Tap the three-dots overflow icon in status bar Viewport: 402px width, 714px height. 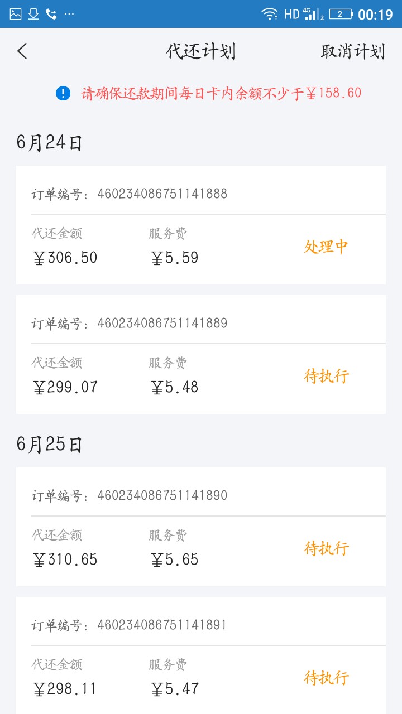click(69, 14)
